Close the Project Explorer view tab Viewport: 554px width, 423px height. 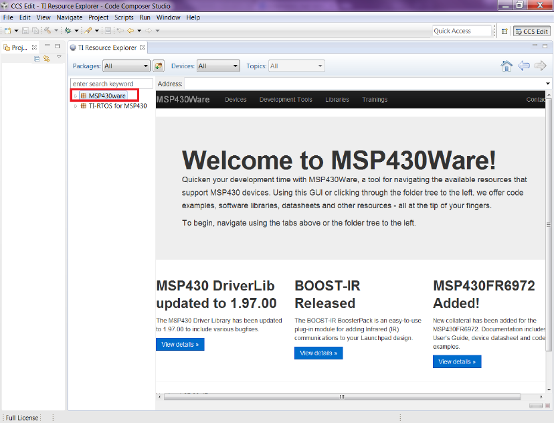(x=34, y=47)
